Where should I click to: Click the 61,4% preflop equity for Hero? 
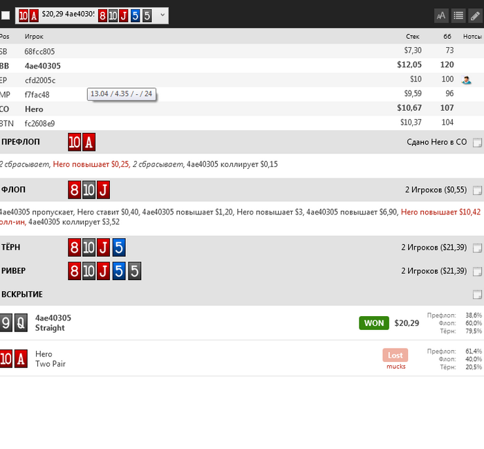(x=474, y=351)
